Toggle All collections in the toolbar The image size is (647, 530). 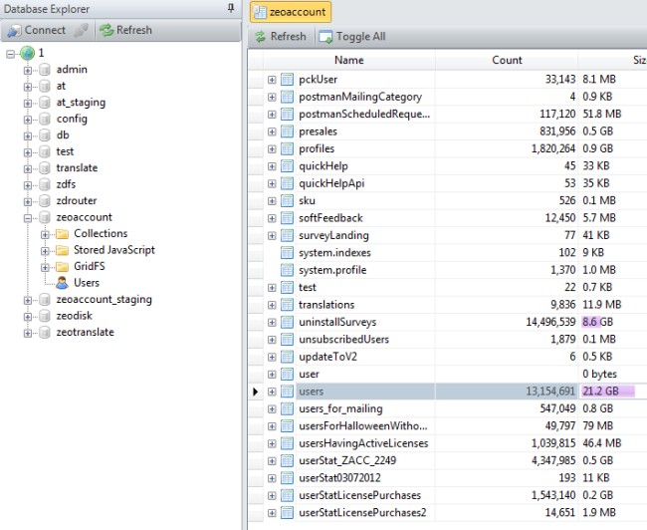[352, 36]
